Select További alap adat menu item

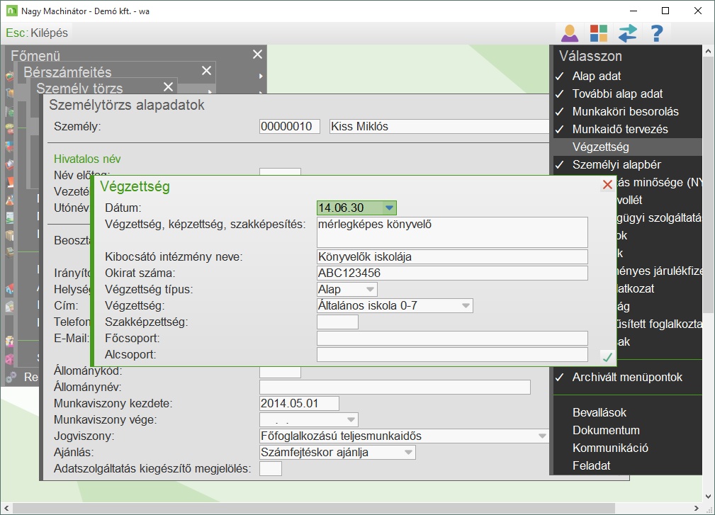tap(617, 94)
